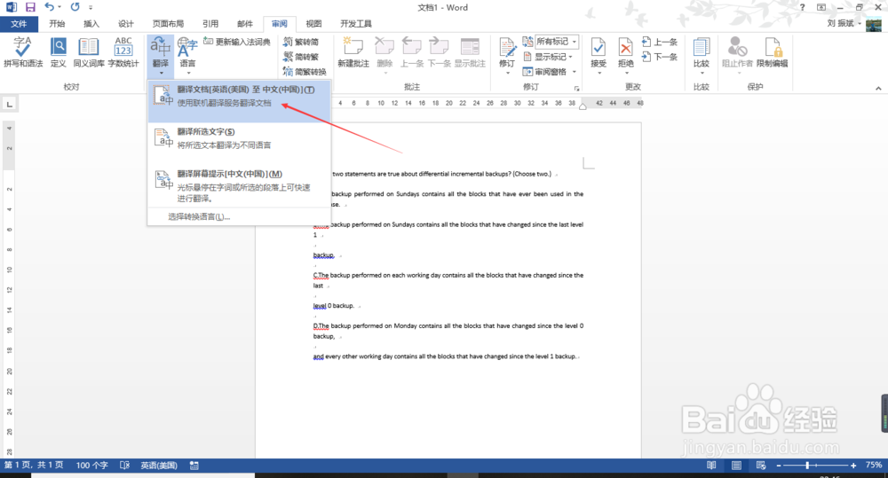The width and height of the screenshot is (888, 478).
Task: Select the Mini Translator menu item
Action: pyautogui.click(x=239, y=186)
